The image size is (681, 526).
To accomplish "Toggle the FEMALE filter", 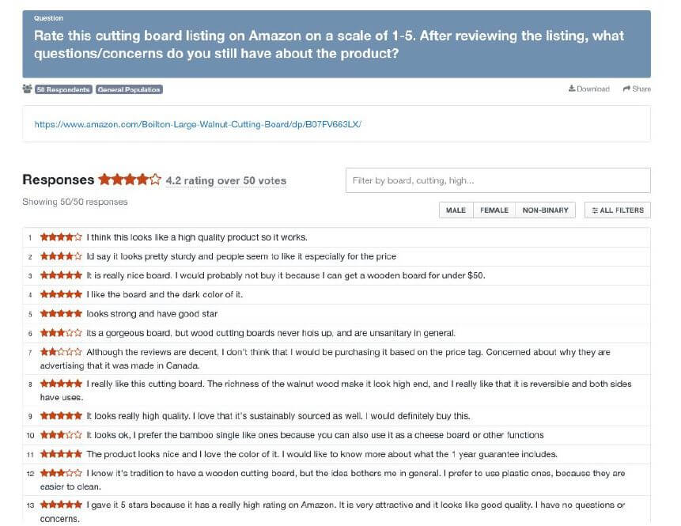I will pos(494,210).
